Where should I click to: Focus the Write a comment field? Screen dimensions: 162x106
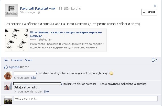click(x=85, y=99)
